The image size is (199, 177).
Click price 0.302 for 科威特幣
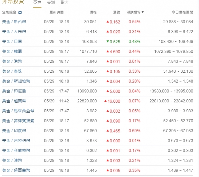(91, 151)
